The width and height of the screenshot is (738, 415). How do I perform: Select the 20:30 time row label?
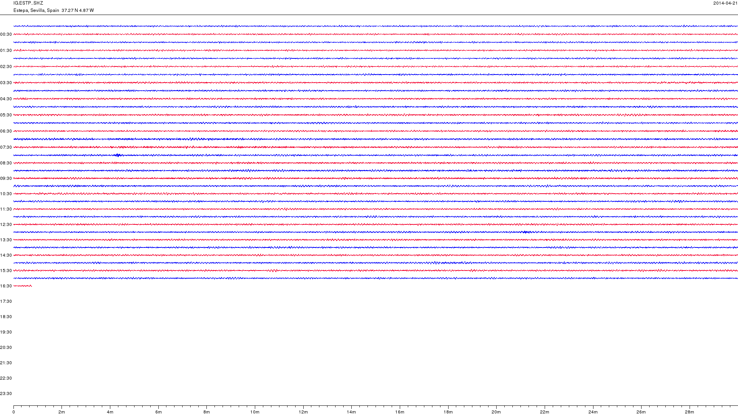pyautogui.click(x=6, y=347)
